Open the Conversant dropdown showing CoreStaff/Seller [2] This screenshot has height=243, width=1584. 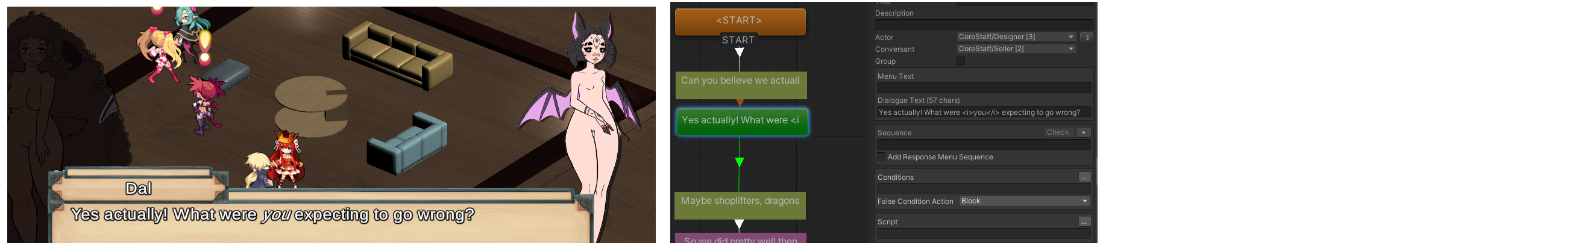[1016, 49]
